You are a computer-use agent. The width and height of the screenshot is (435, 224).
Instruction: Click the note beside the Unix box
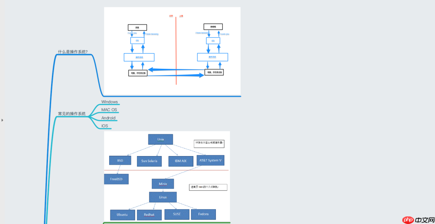pyautogui.click(x=209, y=144)
